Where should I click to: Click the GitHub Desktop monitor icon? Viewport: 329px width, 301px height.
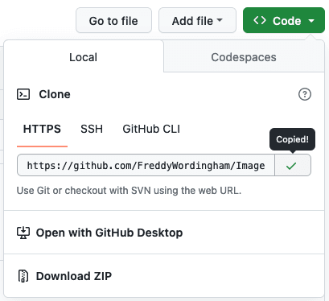tap(23, 233)
